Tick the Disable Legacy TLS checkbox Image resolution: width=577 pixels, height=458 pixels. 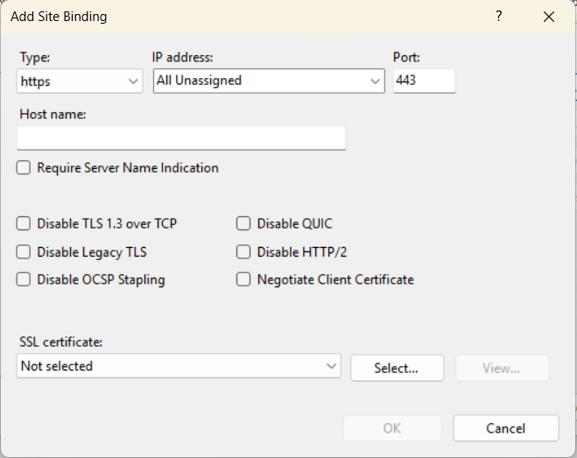24,252
